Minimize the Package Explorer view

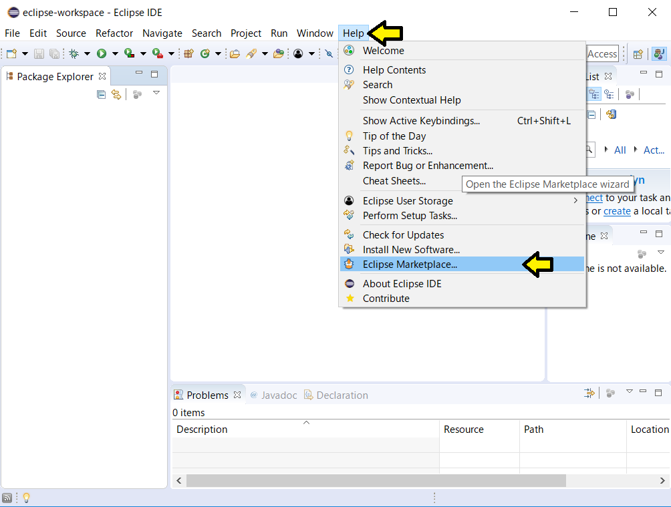pos(139,73)
